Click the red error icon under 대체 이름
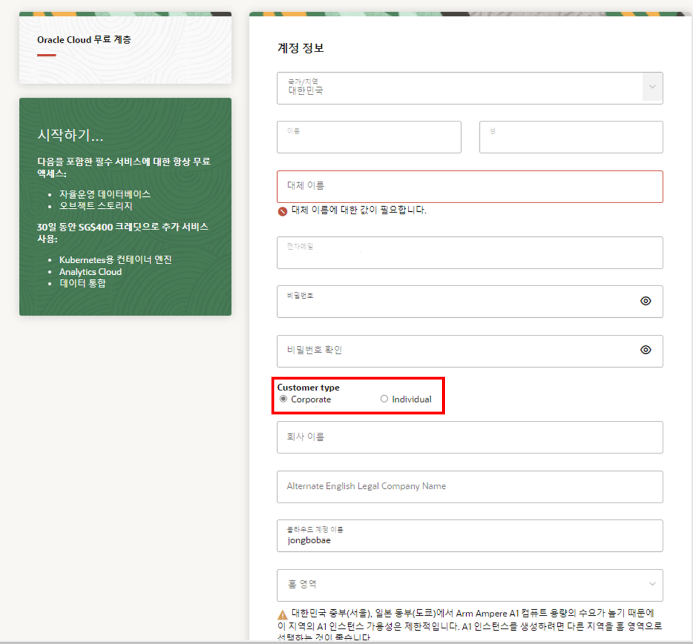The width and height of the screenshot is (693, 644). [282, 211]
